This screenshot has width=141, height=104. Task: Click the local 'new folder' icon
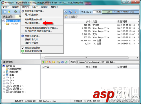47,62
